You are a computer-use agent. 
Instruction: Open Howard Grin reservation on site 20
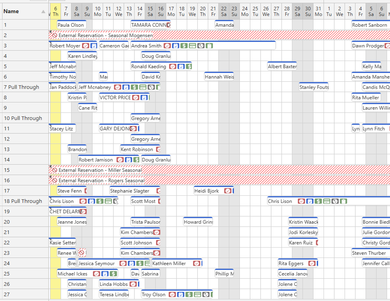click(198, 222)
